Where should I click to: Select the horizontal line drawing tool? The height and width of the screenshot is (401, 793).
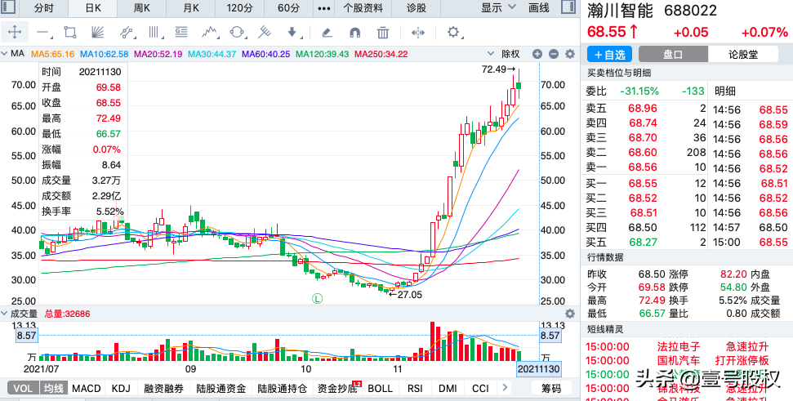pyautogui.click(x=44, y=33)
